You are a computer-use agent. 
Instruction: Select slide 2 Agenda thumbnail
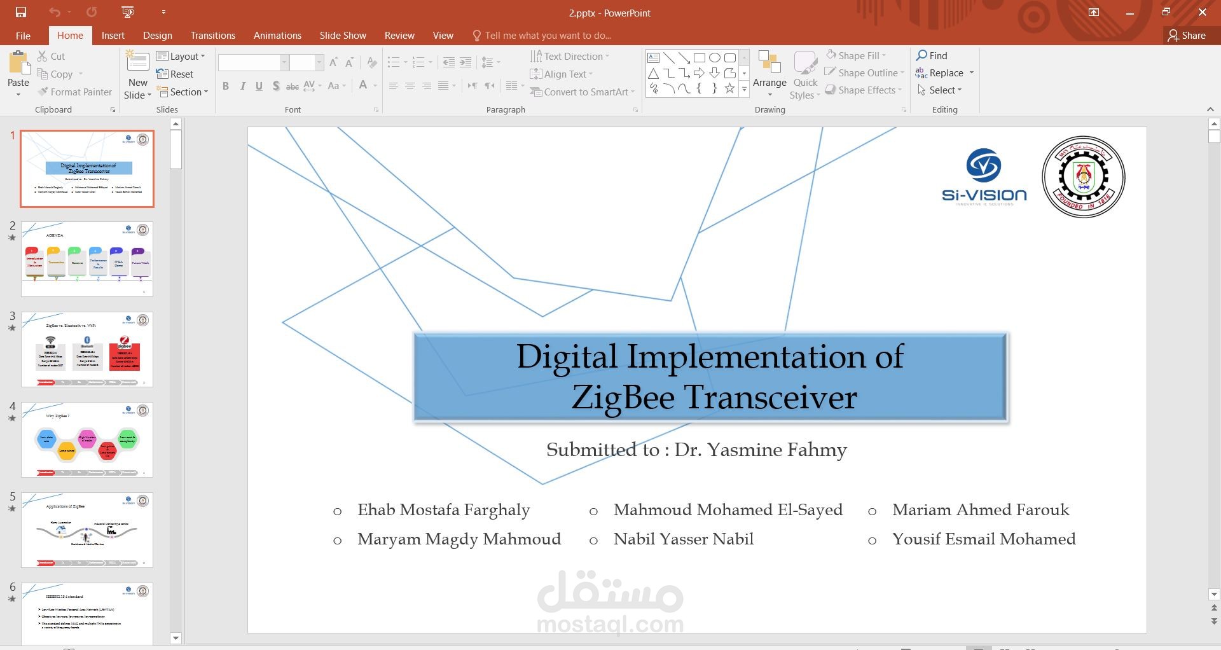point(87,259)
